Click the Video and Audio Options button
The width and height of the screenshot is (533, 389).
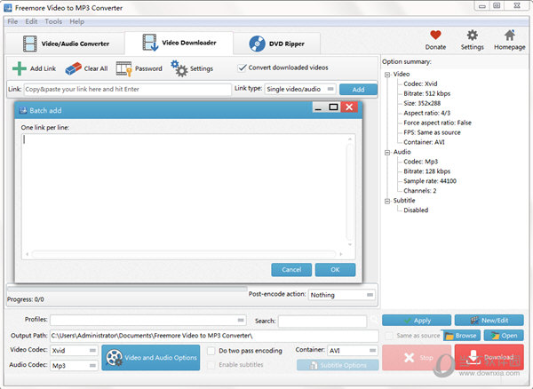151,357
